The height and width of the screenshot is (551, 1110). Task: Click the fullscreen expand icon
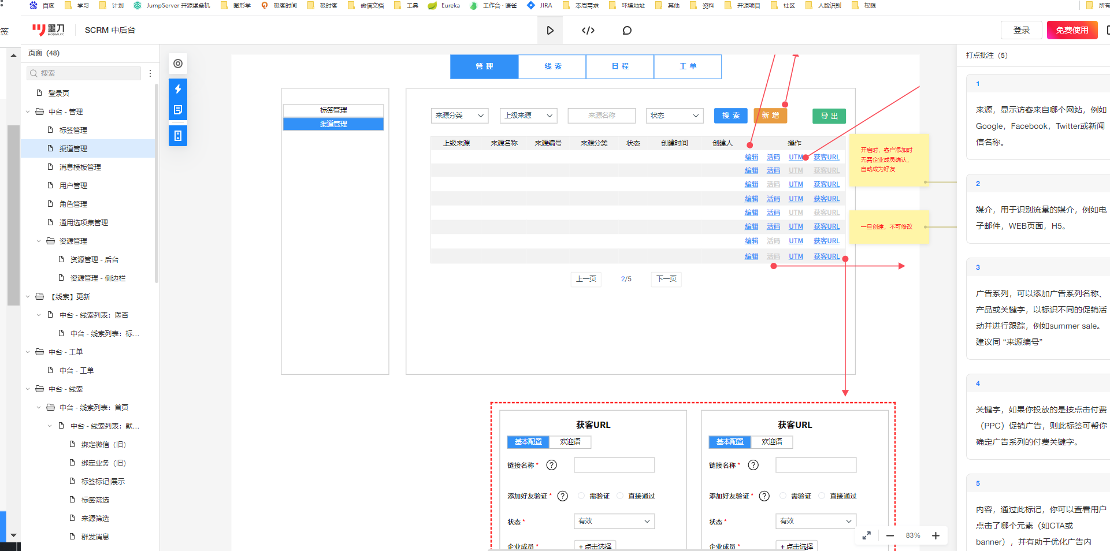pos(867,535)
